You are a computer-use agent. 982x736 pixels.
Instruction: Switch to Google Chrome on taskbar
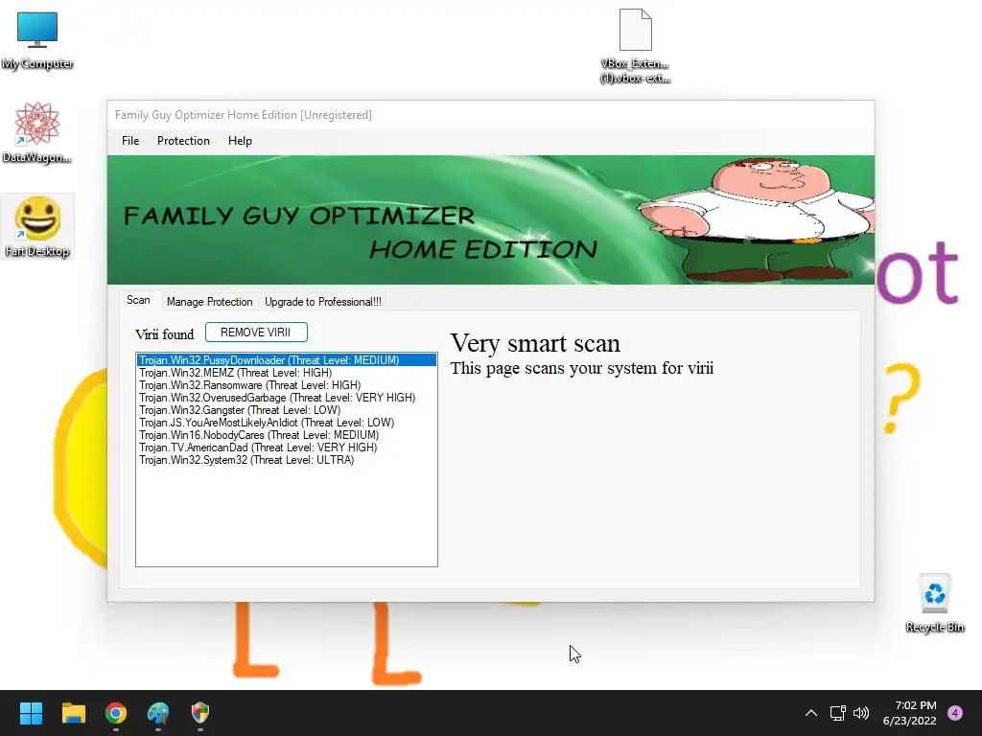point(116,713)
